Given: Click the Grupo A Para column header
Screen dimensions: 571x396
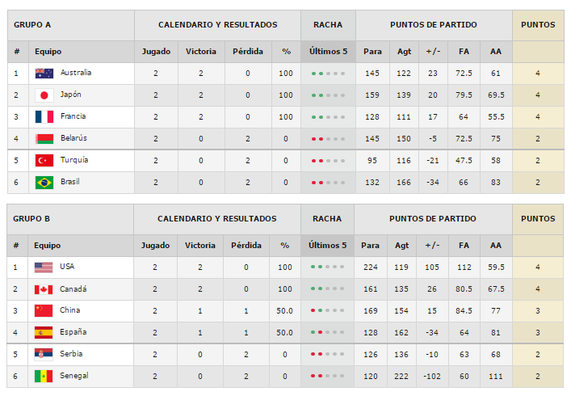Looking at the screenshot, I should [x=372, y=52].
